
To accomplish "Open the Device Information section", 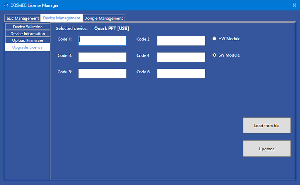I will tap(28, 34).
